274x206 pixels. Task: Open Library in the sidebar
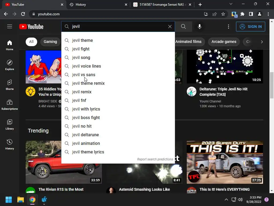10,124
